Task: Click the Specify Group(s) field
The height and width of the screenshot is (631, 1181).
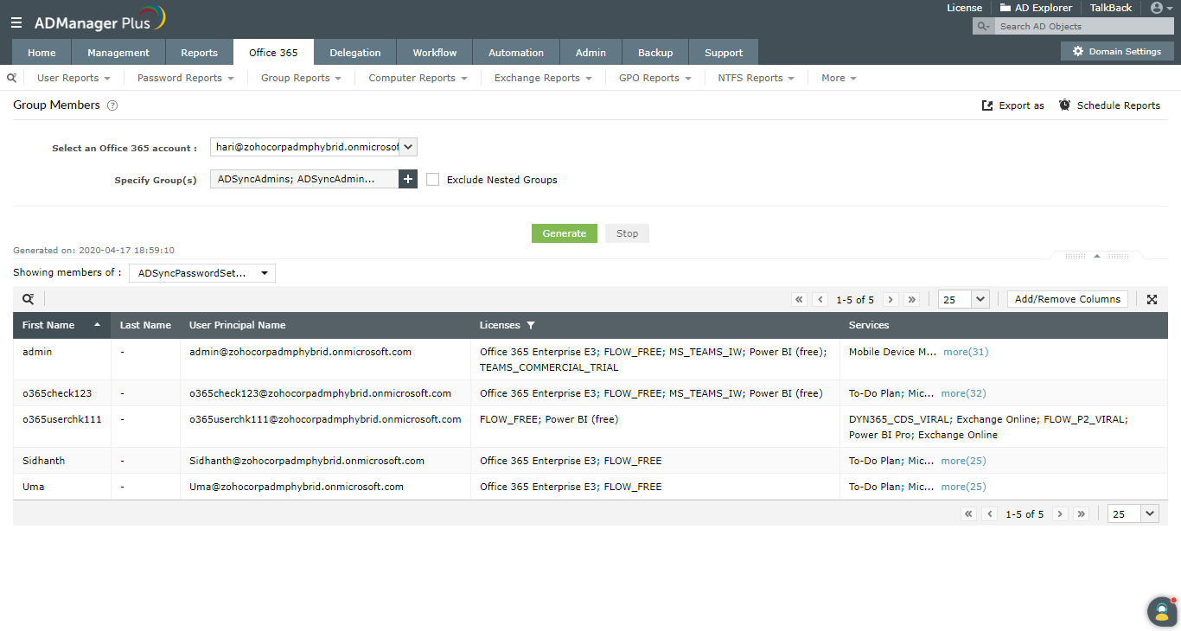Action: tap(304, 179)
